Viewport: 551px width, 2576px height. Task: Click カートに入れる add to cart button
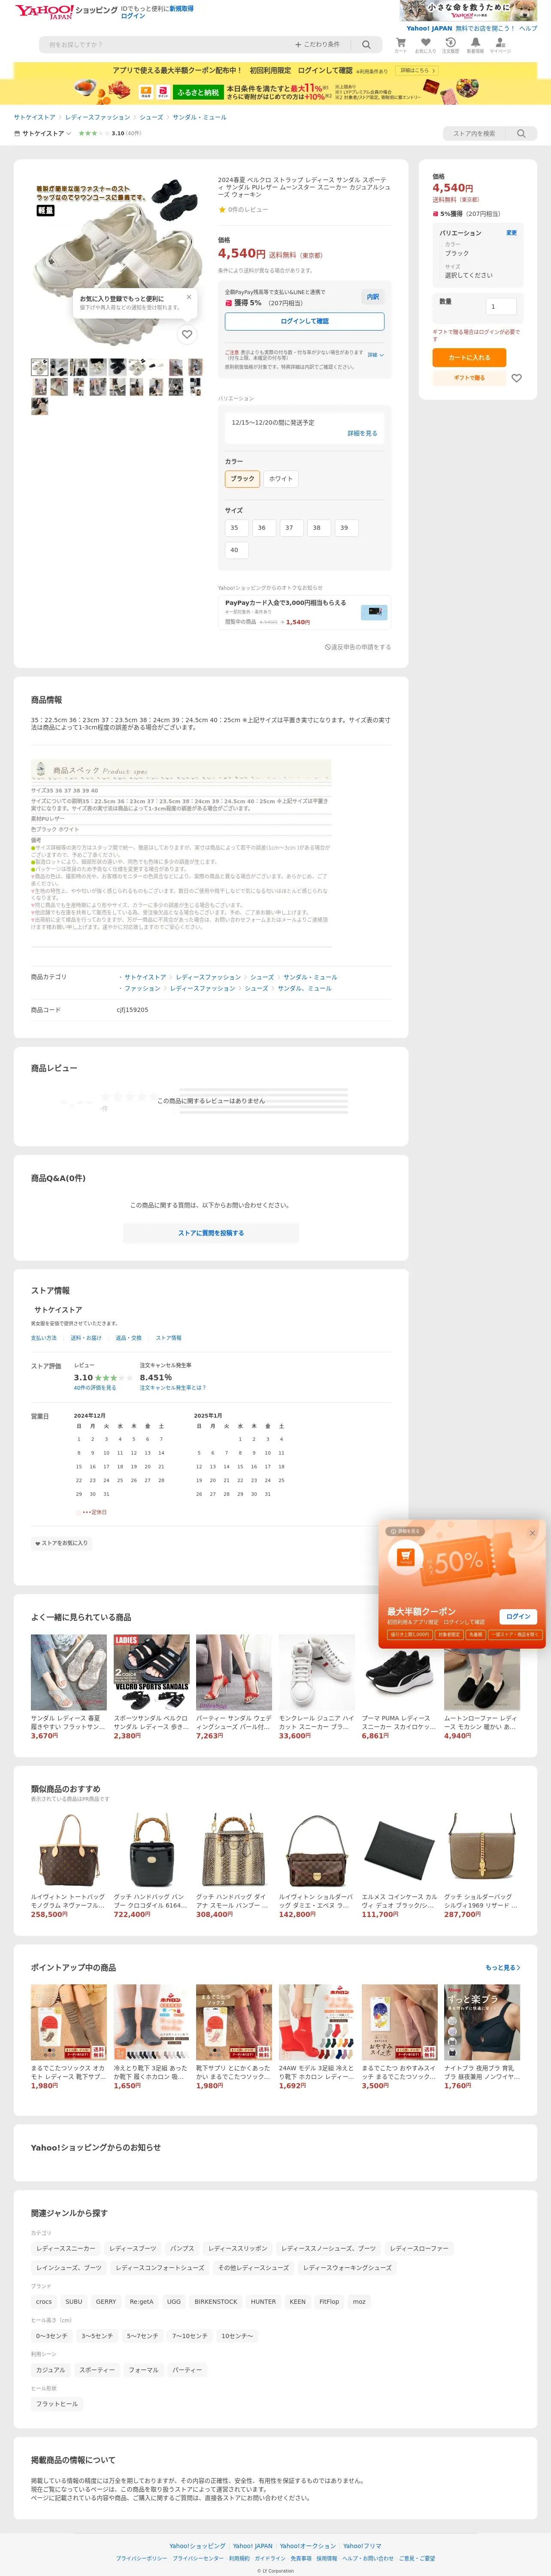tap(469, 357)
